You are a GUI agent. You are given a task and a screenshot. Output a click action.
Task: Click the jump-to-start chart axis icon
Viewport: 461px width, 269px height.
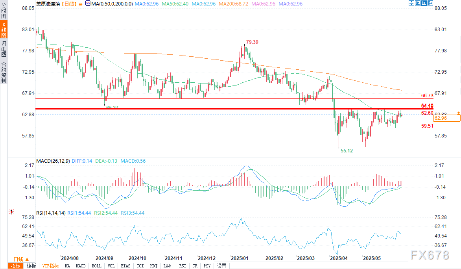419,4
